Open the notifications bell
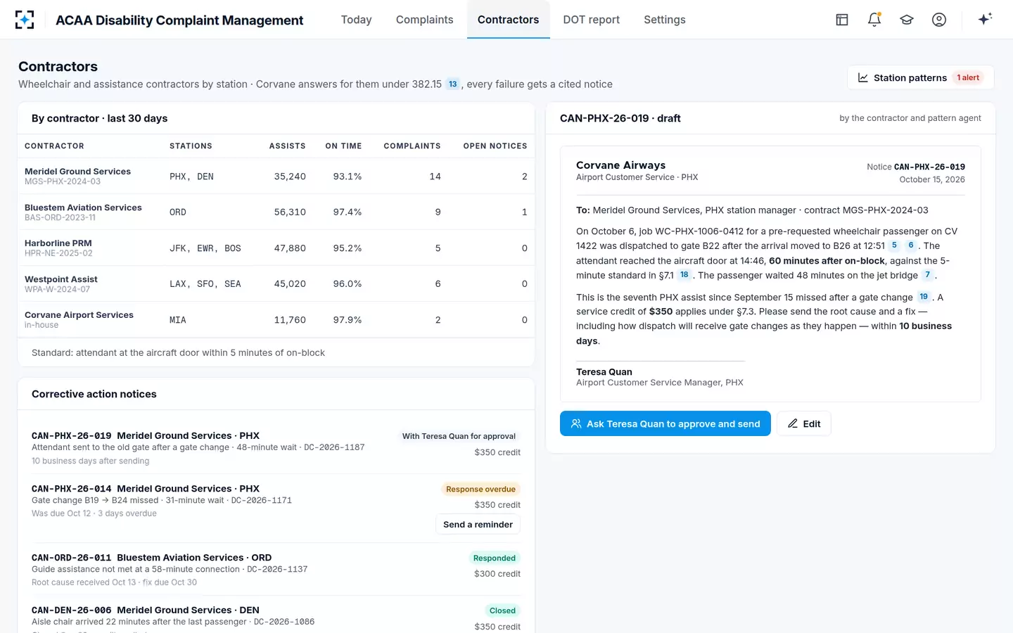Screen dimensions: 1013x633 [874, 20]
